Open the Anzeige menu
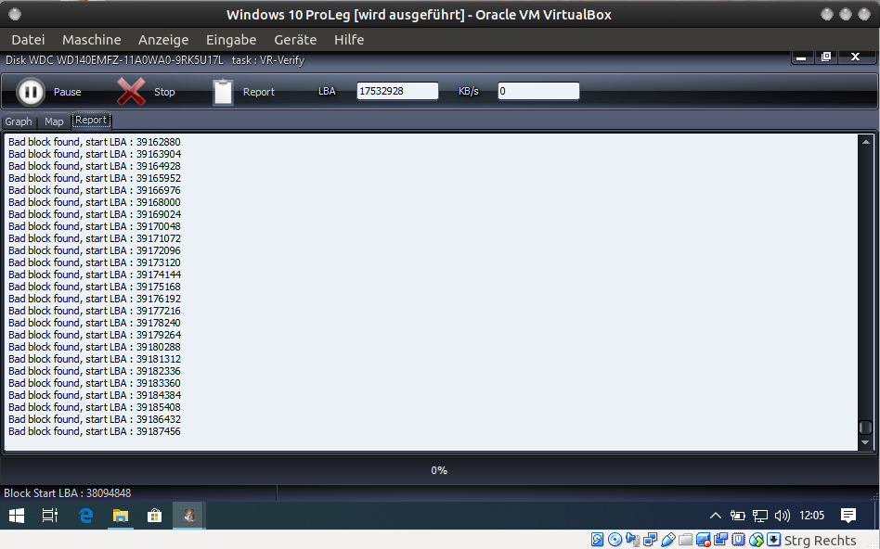 click(163, 40)
